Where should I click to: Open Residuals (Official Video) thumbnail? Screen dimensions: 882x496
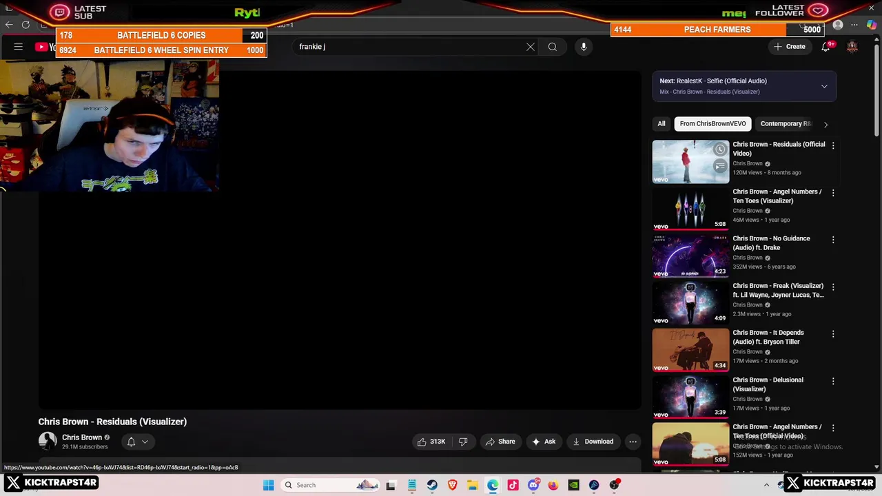click(x=690, y=162)
